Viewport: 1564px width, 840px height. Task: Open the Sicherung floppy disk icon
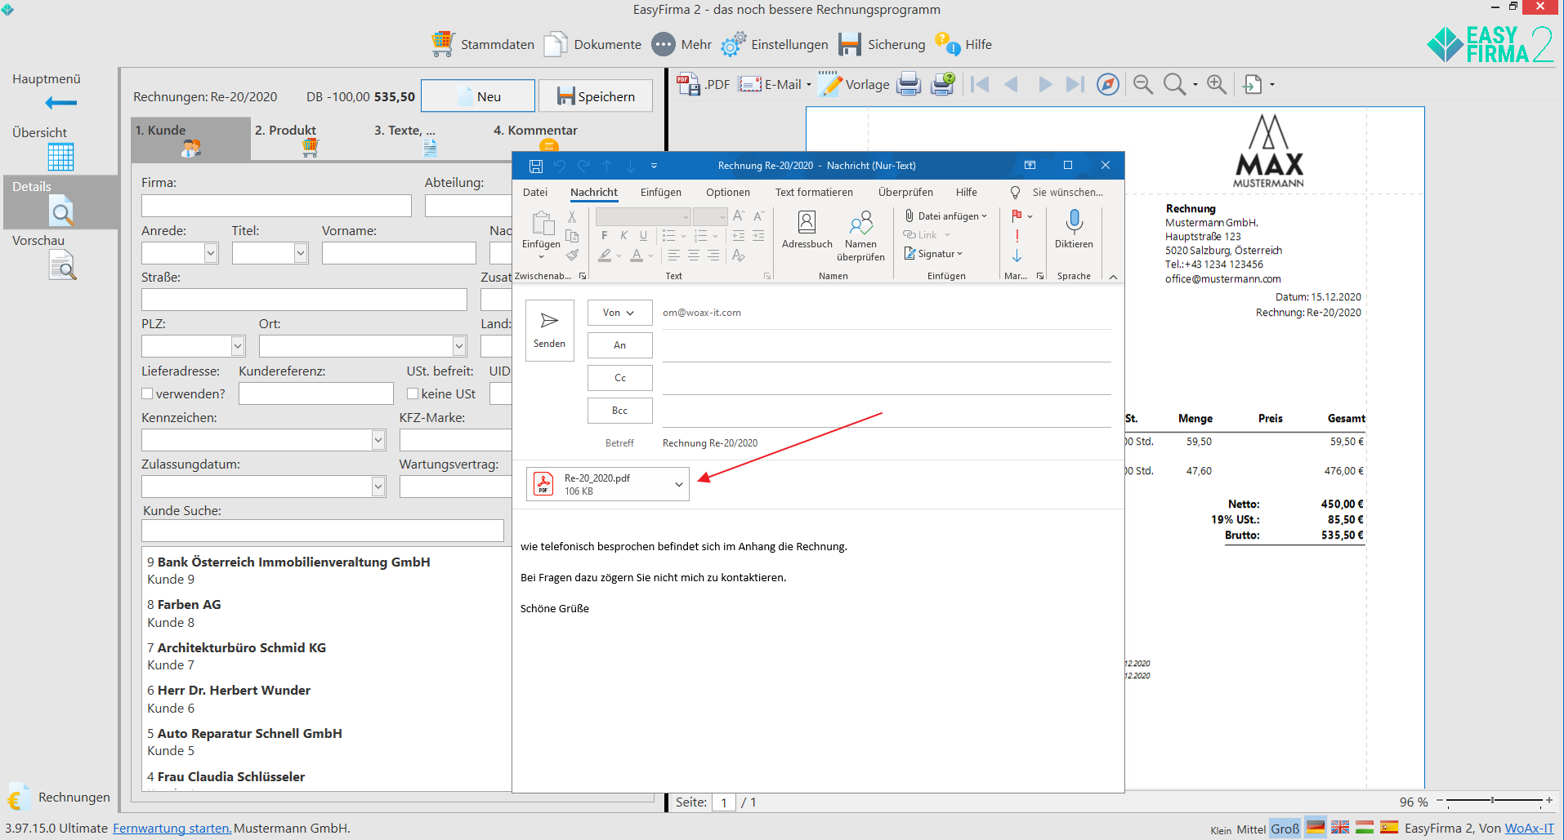click(850, 44)
